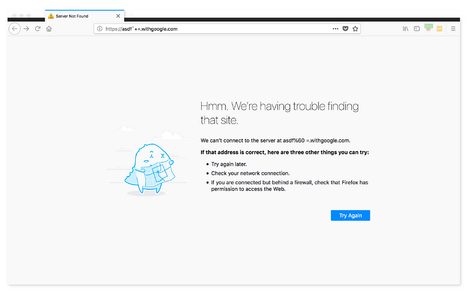Click "If that address is correct" bold line
473x298 pixels.
click(284, 152)
